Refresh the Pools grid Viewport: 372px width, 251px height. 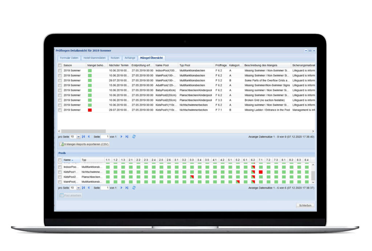click(134, 188)
